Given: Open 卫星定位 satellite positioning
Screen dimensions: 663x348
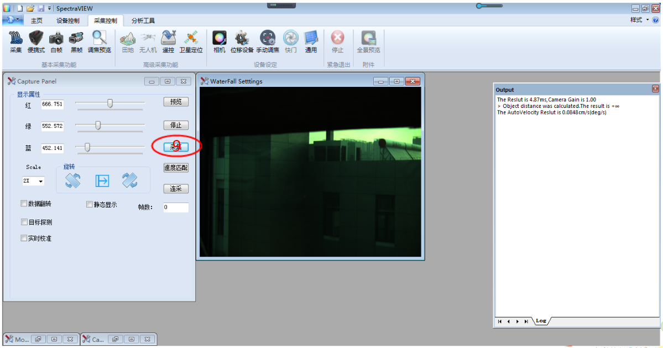Looking at the screenshot, I should [x=191, y=41].
